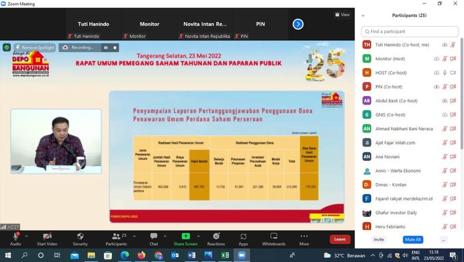Open Excel from taskbar
This screenshot has width=464, height=262.
[225, 255]
